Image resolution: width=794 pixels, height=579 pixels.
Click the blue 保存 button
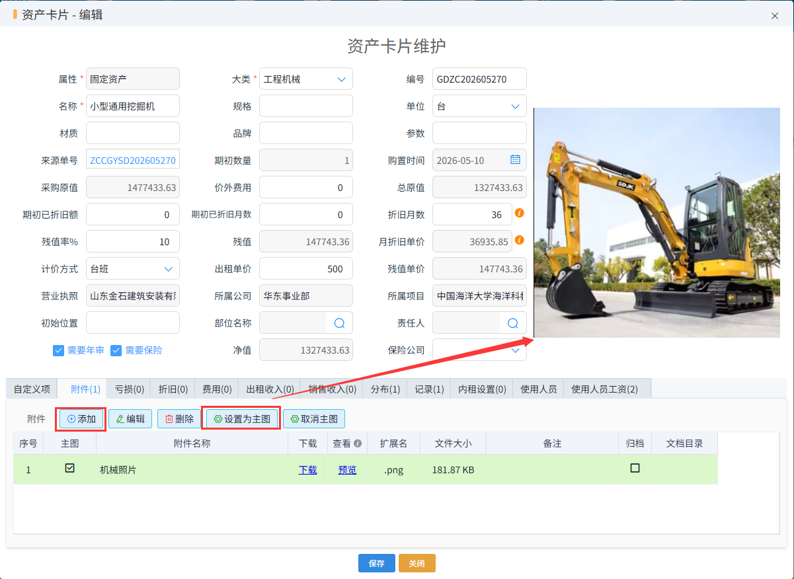tap(377, 563)
